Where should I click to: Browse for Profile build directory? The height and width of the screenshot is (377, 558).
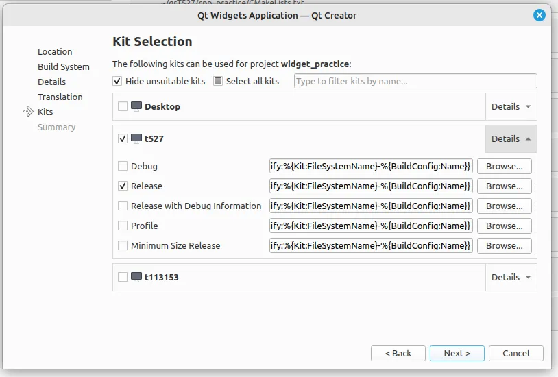coord(505,226)
